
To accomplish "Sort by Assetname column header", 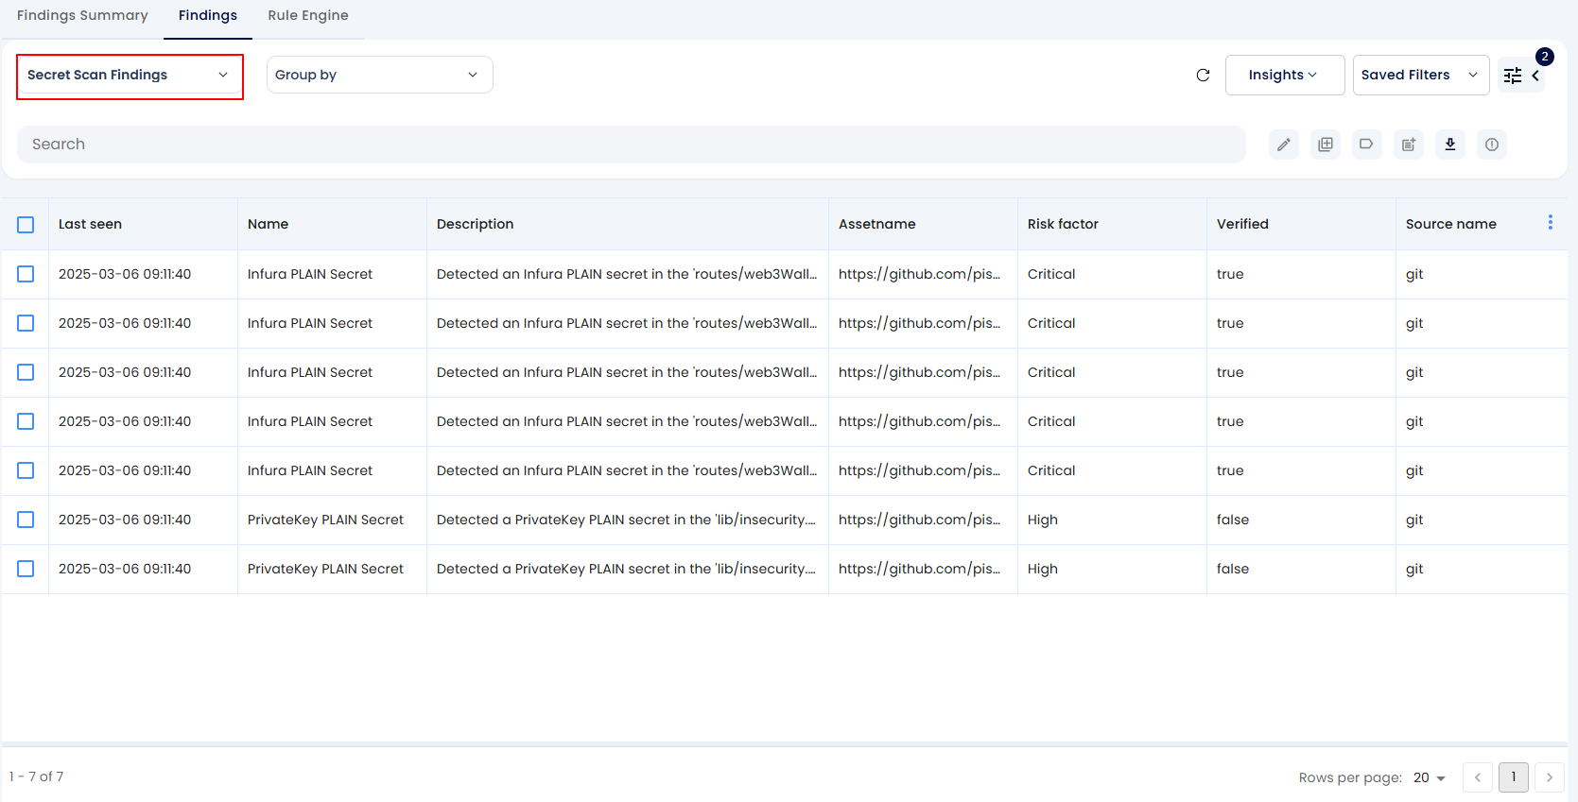I will (876, 224).
